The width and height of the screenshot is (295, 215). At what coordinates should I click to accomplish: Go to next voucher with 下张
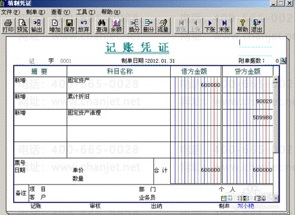[210, 26]
